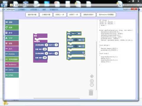Click the upload blocks file button
142x106 pixels.
[46, 15]
